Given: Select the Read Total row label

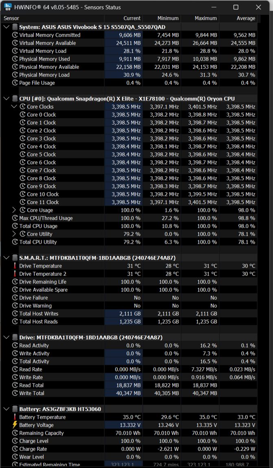Looking at the screenshot, I should tap(31, 385).
